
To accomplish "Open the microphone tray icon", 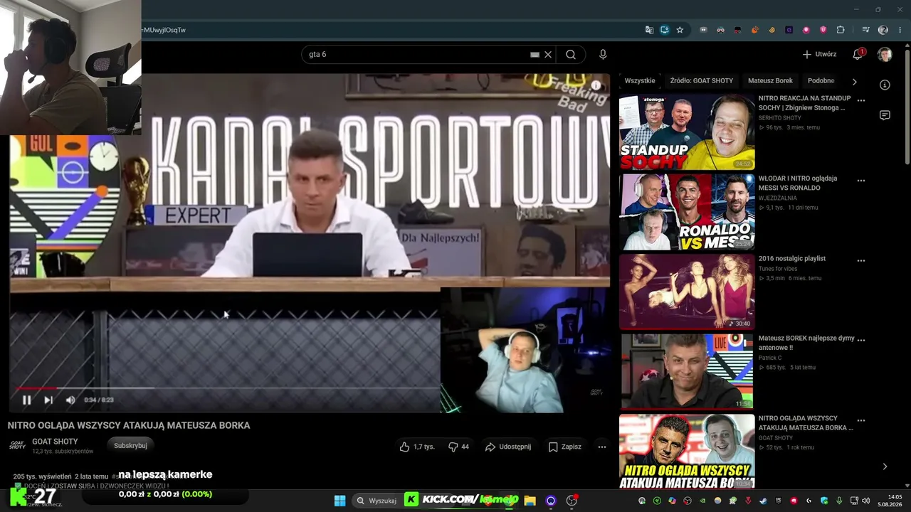I will coord(840,501).
